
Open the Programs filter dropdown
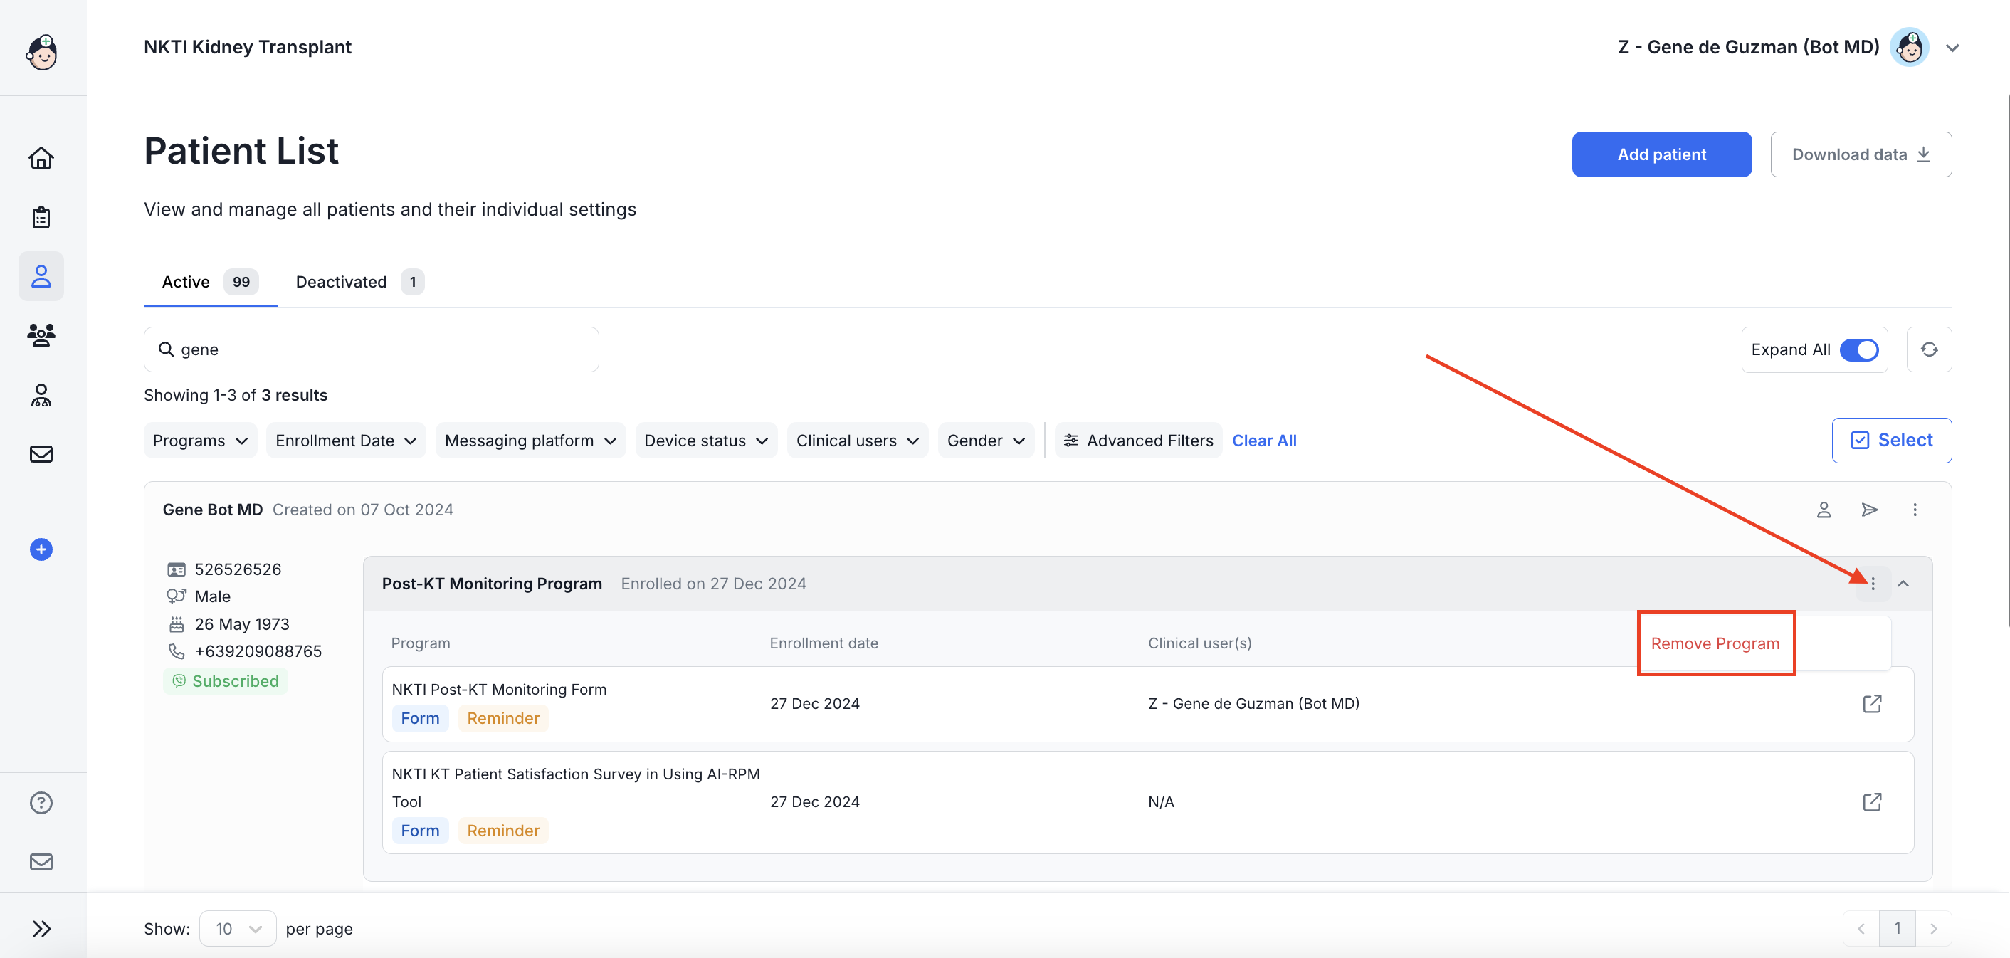tap(200, 441)
